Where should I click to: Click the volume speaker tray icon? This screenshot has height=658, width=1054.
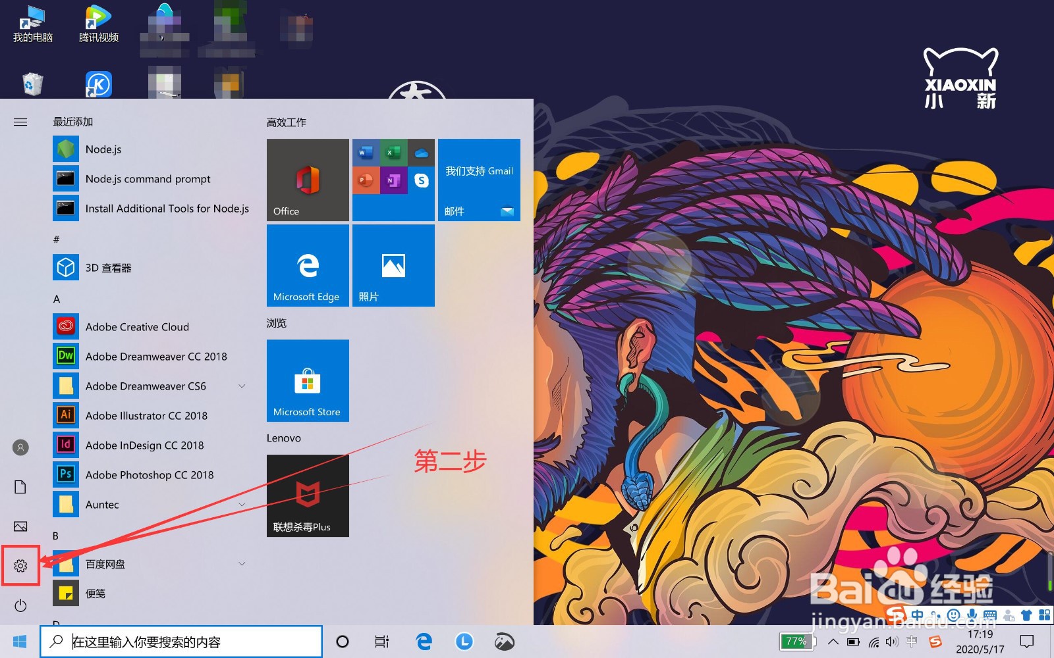coord(892,642)
